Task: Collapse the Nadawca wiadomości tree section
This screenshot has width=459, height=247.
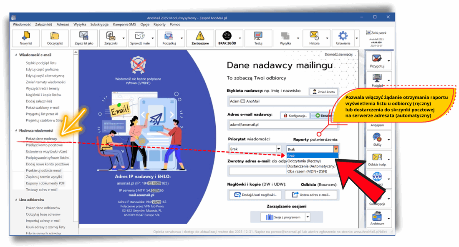Action: [16, 130]
